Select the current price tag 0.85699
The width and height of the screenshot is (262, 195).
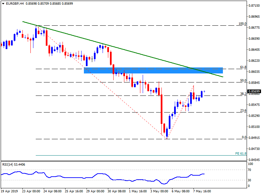pos(254,91)
